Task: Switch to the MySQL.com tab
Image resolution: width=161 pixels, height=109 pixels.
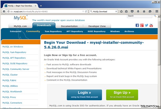Action: pyautogui.click(x=20, y=26)
